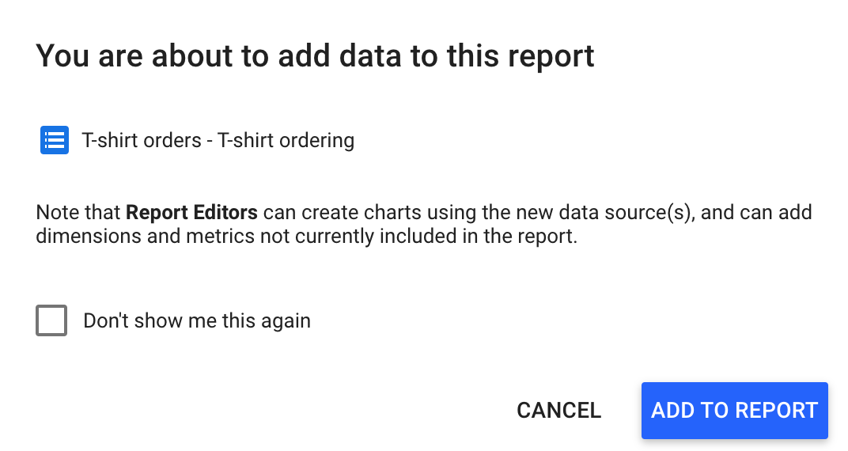The image size is (848, 451).
Task: Tick the "Don't show me this again" checkbox
Action: click(x=51, y=320)
